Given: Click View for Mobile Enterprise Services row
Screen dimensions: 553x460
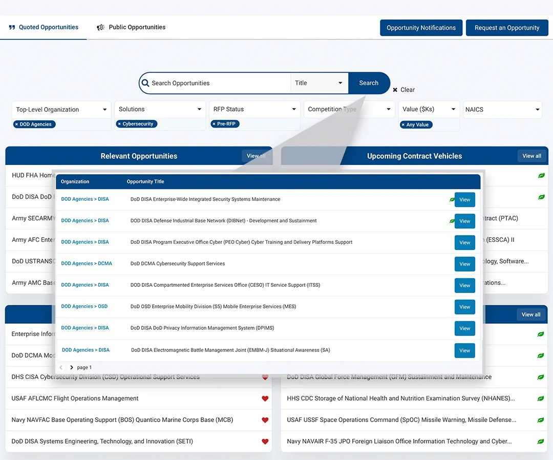Looking at the screenshot, I should [x=465, y=307].
